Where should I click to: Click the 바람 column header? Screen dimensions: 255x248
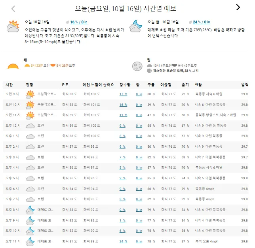coord(198,85)
